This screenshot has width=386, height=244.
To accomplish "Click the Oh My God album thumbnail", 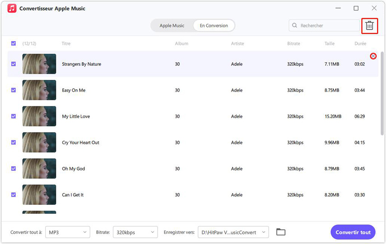I will [x=39, y=169].
